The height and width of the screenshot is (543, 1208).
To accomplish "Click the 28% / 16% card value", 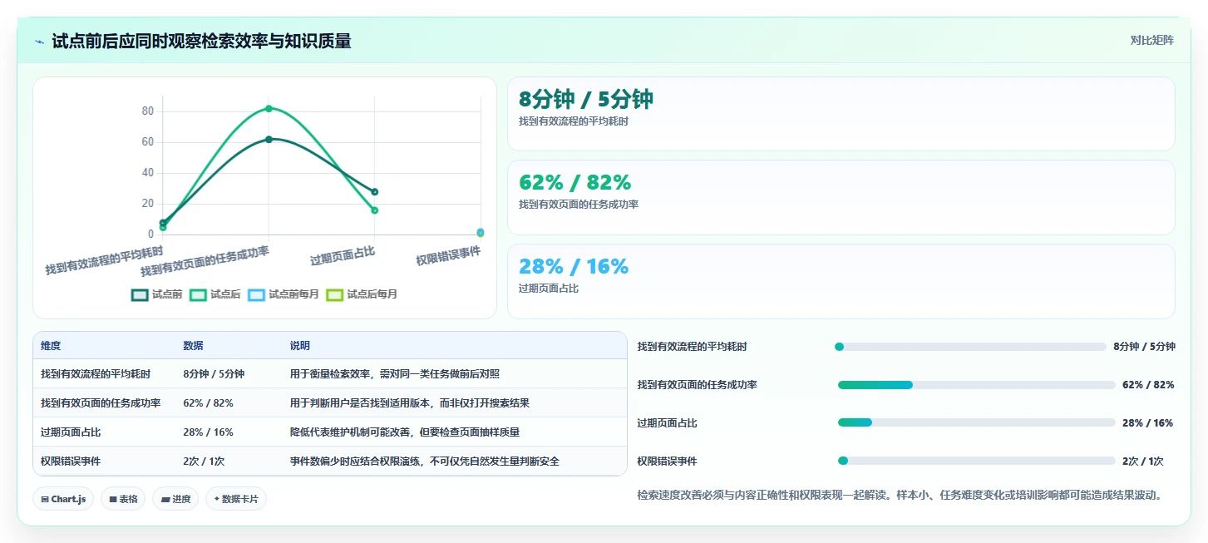I will click(574, 266).
